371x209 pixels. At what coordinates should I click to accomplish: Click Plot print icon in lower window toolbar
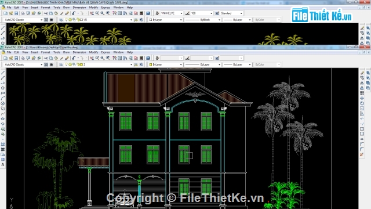(23, 58)
